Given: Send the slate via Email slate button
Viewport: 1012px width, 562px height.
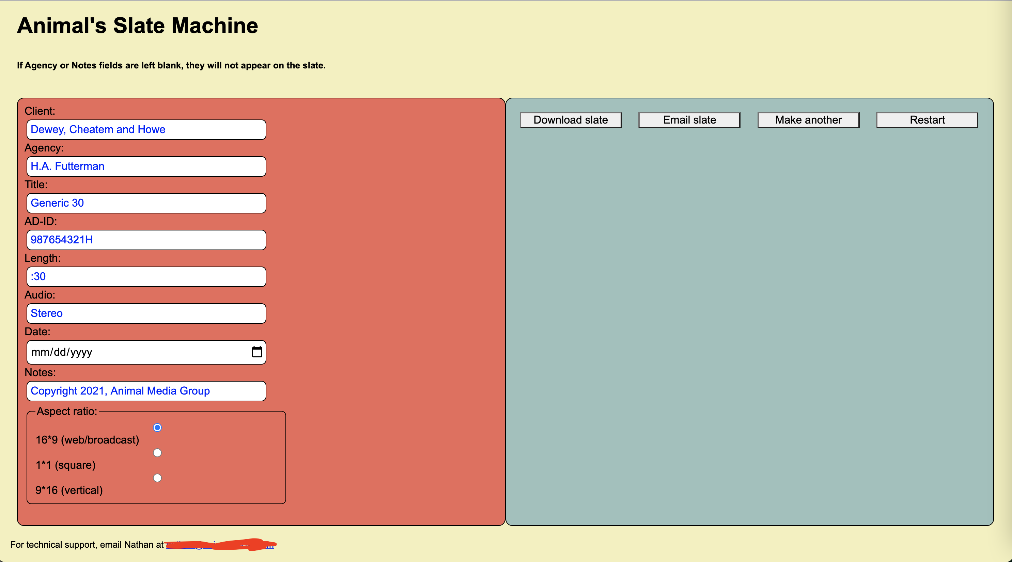Looking at the screenshot, I should 689,120.
